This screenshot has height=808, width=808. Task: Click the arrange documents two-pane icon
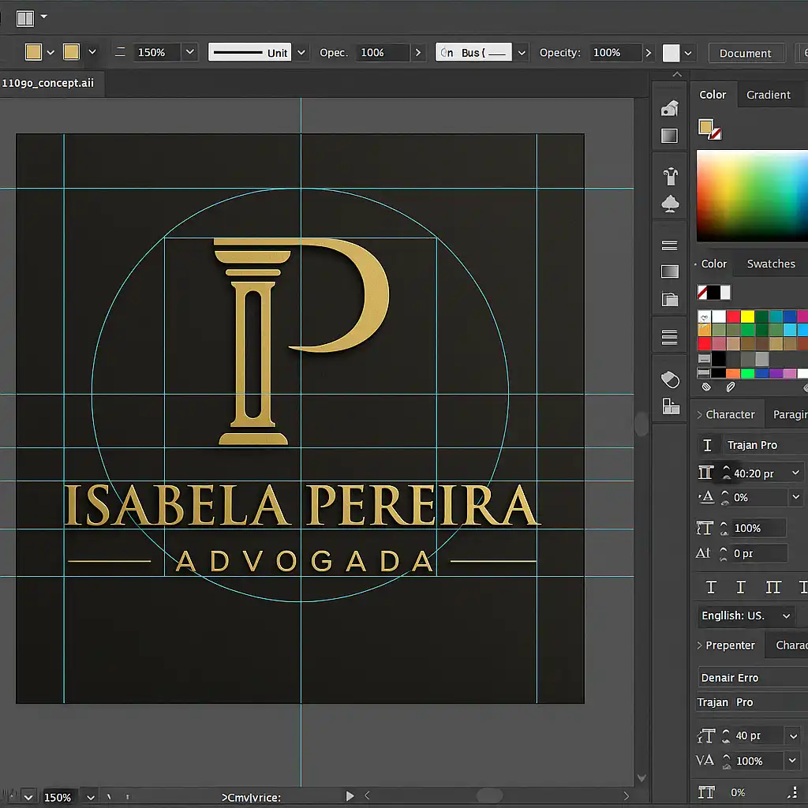point(24,19)
